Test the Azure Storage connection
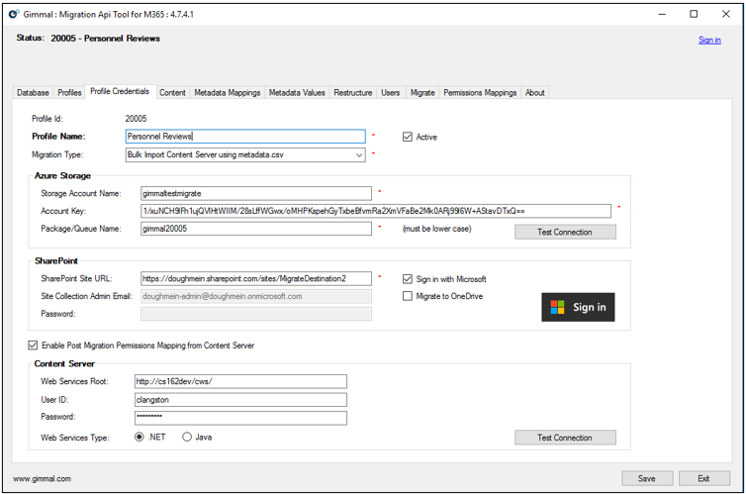Image resolution: width=746 pixels, height=494 pixels. [x=564, y=232]
